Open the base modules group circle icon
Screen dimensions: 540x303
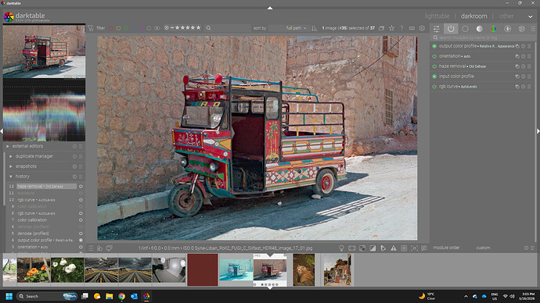(x=466, y=29)
